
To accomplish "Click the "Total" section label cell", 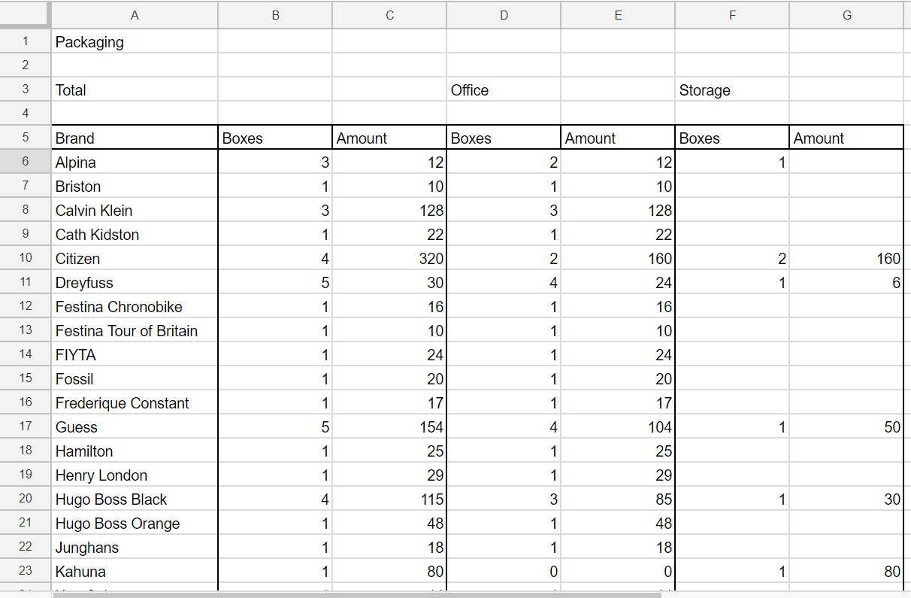I will 135,90.
